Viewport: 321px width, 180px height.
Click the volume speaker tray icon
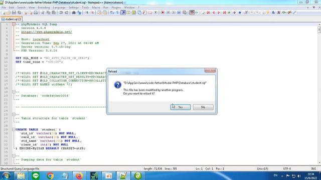click(x=299, y=176)
